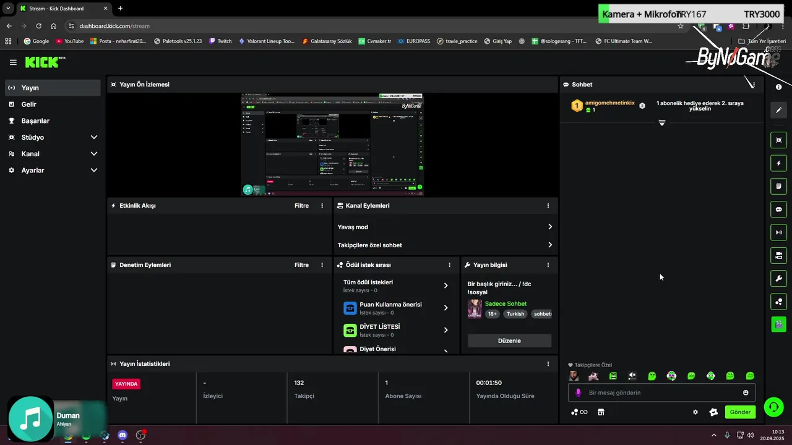Screen dimensions: 792x445
Task: Show hidden system tray icons chevron
Action: (713, 435)
